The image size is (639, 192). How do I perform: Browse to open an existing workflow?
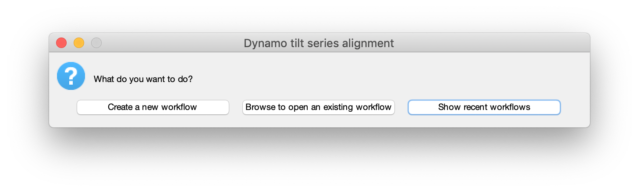click(x=319, y=107)
